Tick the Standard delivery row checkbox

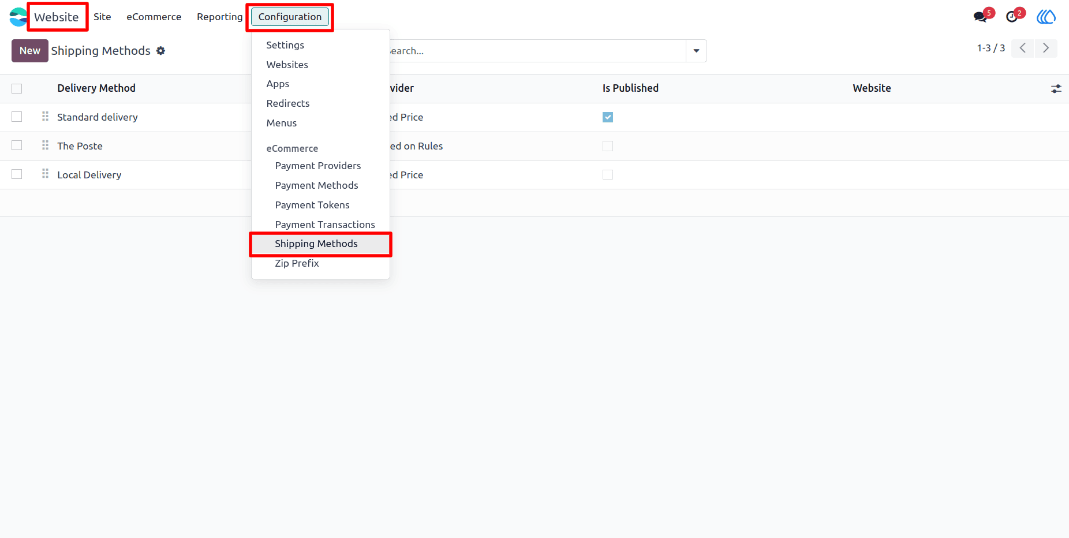(x=17, y=117)
